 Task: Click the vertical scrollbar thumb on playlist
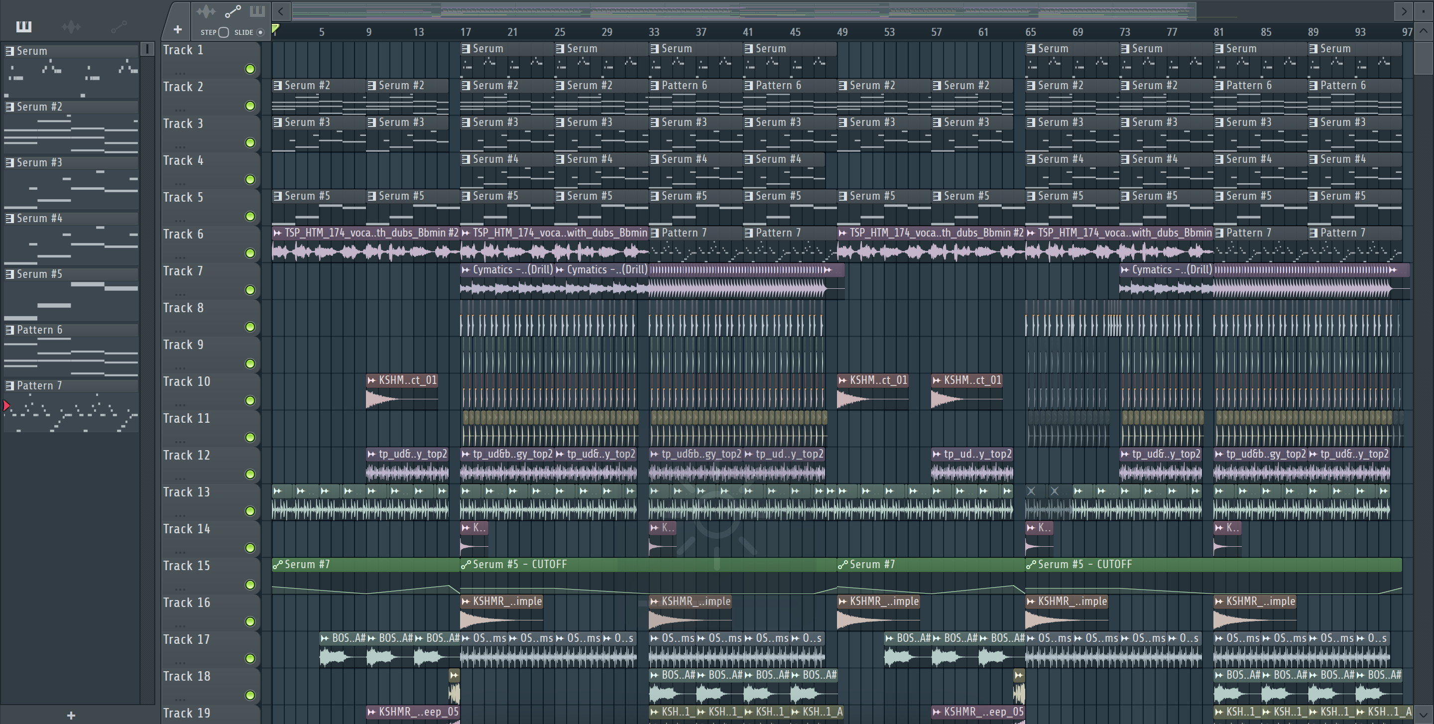(1424, 57)
